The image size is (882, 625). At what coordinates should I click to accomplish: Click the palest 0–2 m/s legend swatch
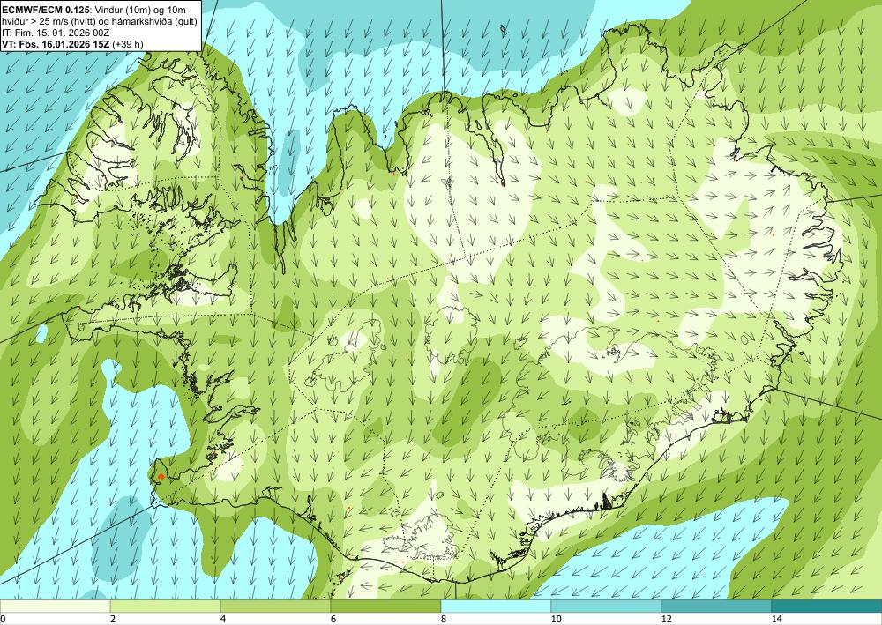pyautogui.click(x=55, y=606)
